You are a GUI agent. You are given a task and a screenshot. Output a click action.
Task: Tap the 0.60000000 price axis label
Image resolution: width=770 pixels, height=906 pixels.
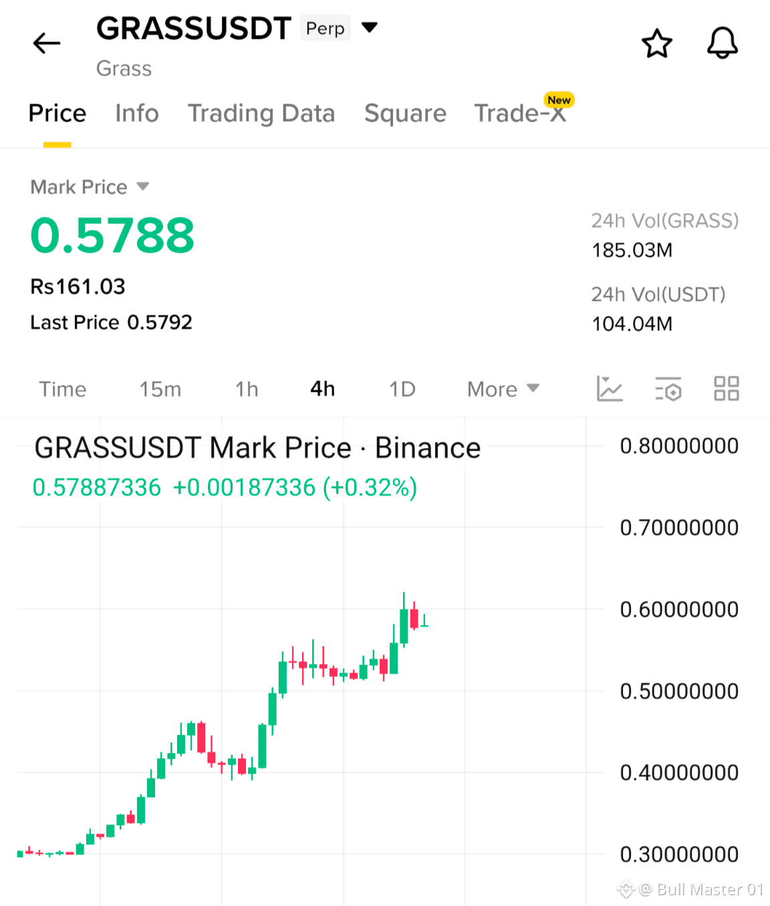pyautogui.click(x=679, y=610)
